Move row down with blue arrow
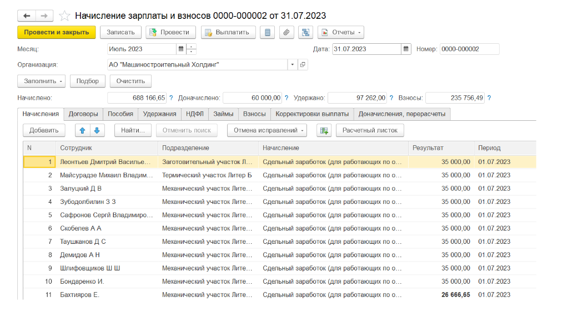The image size is (563, 312). (97, 131)
